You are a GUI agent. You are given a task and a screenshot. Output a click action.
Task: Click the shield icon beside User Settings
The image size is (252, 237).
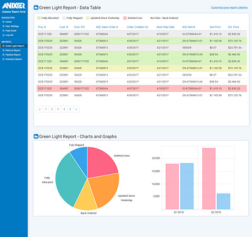click(3, 26)
